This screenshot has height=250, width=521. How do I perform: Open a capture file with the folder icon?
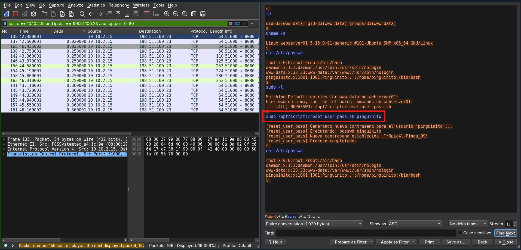pos(44,14)
